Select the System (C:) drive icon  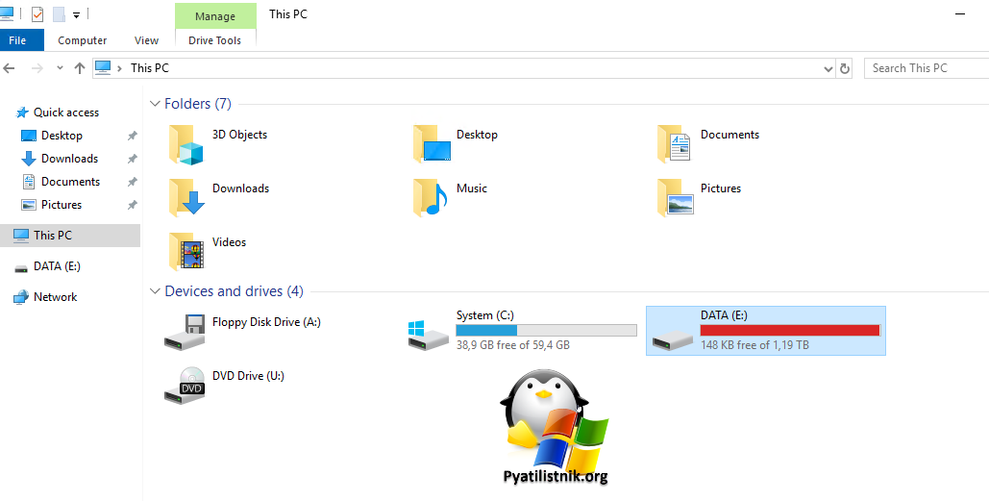point(428,332)
